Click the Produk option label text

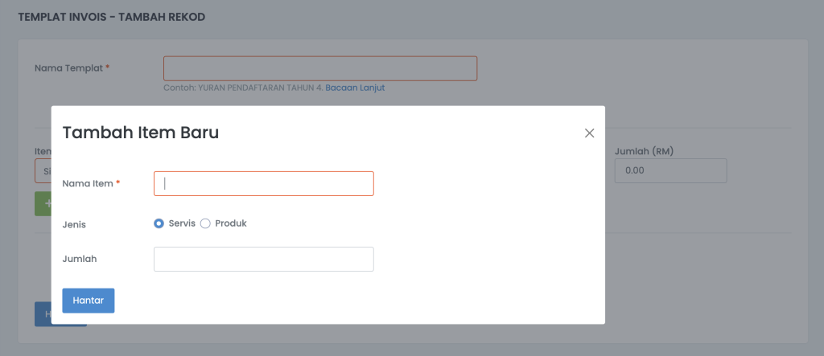pyautogui.click(x=231, y=223)
